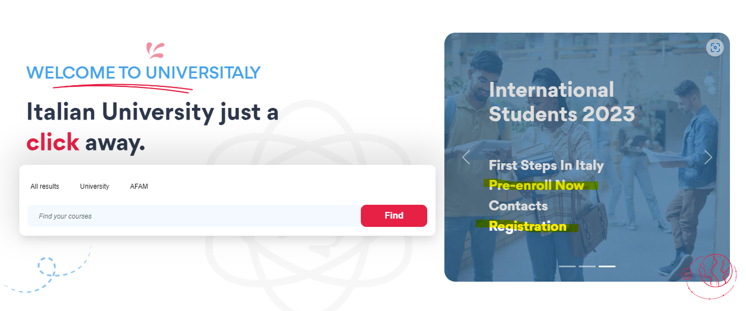Open the Pre-enroll Now link
Image resolution: width=746 pixels, height=311 pixels.
[537, 185]
